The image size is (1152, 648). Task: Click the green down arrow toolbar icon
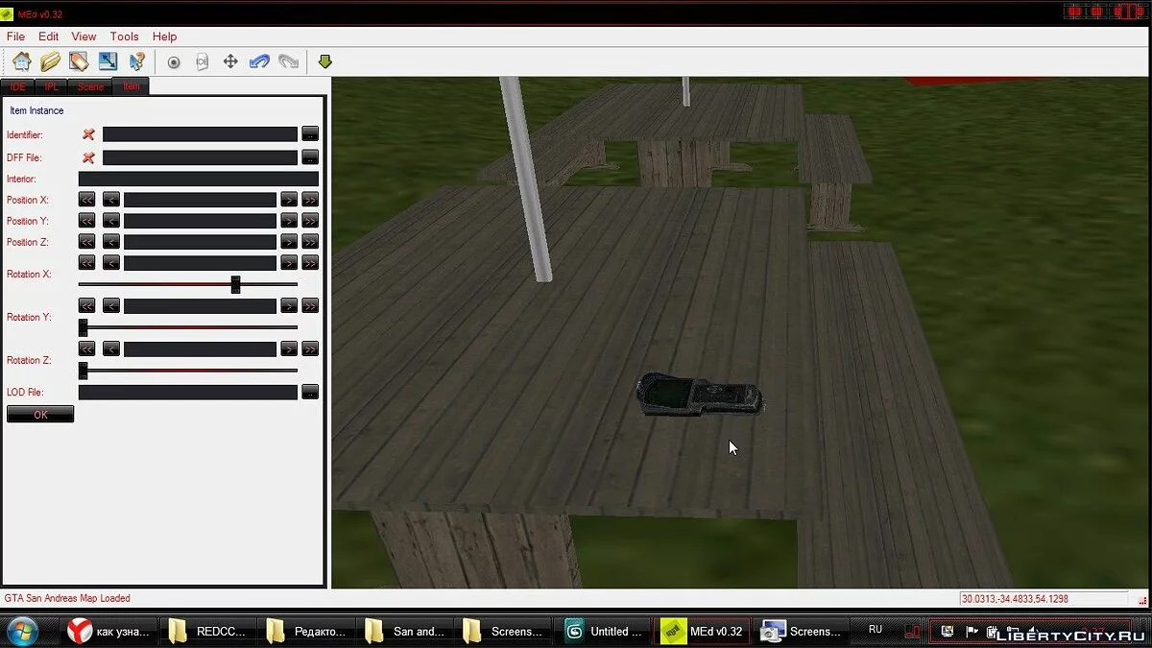pyautogui.click(x=324, y=61)
